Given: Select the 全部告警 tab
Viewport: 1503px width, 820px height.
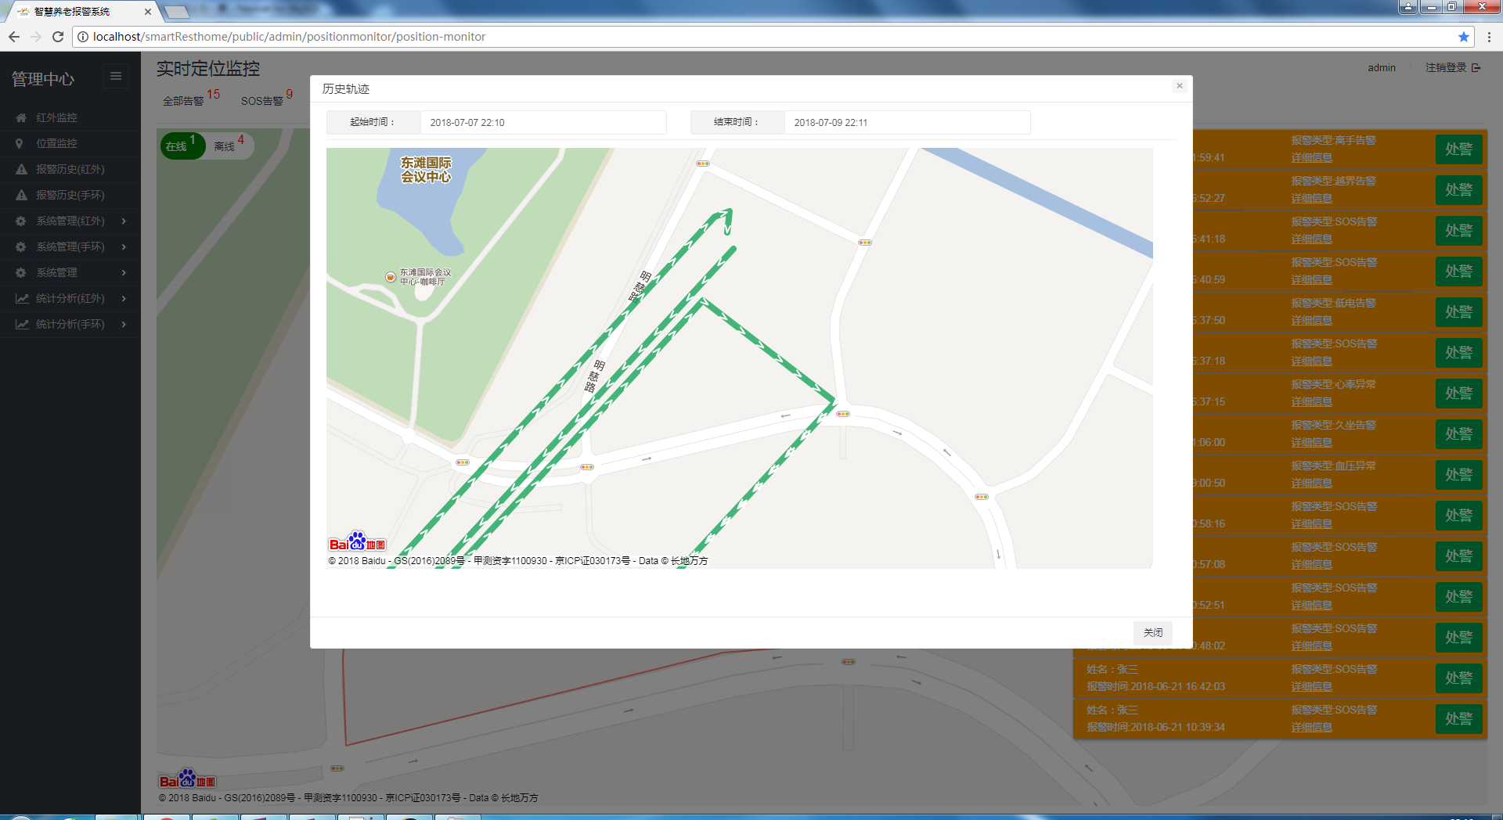Looking at the screenshot, I should point(183,101).
